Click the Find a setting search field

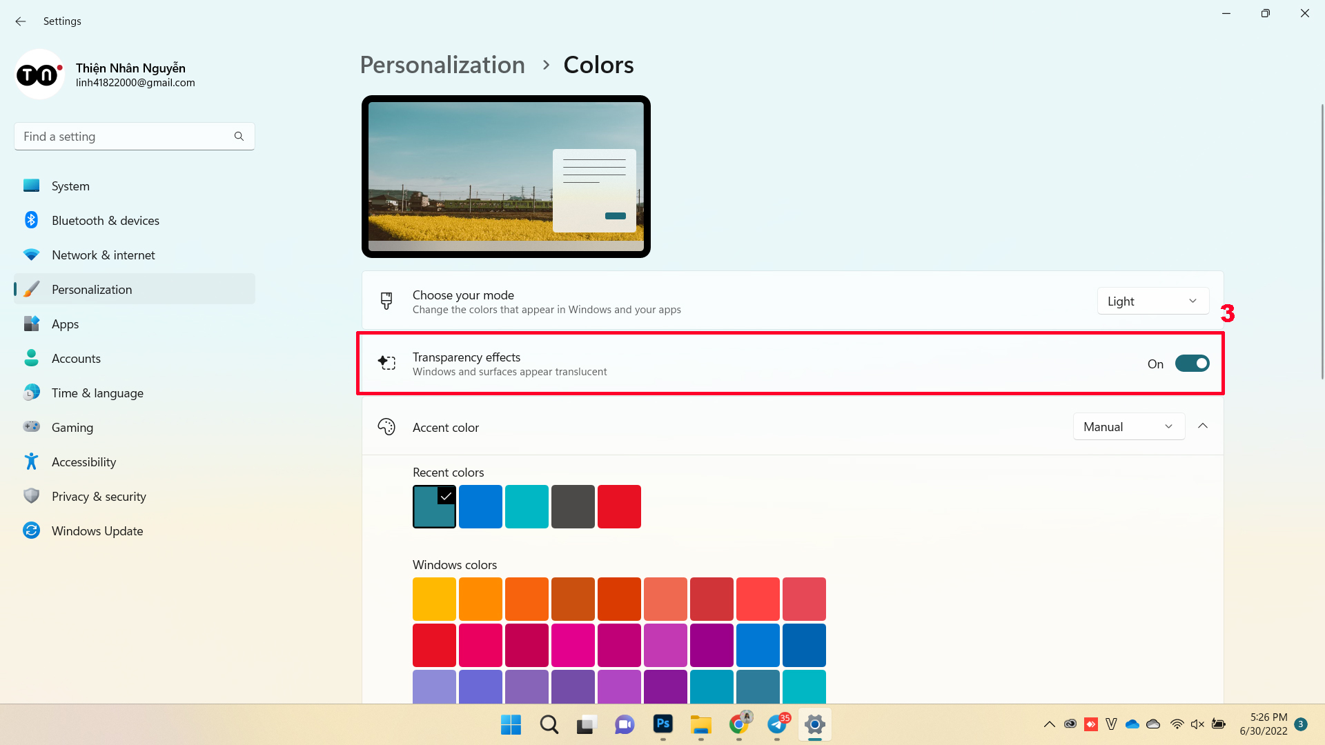click(x=135, y=137)
